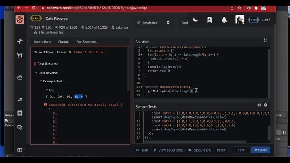Collapse the Example Tests group
The height and width of the screenshot is (163, 290).
point(41,81)
